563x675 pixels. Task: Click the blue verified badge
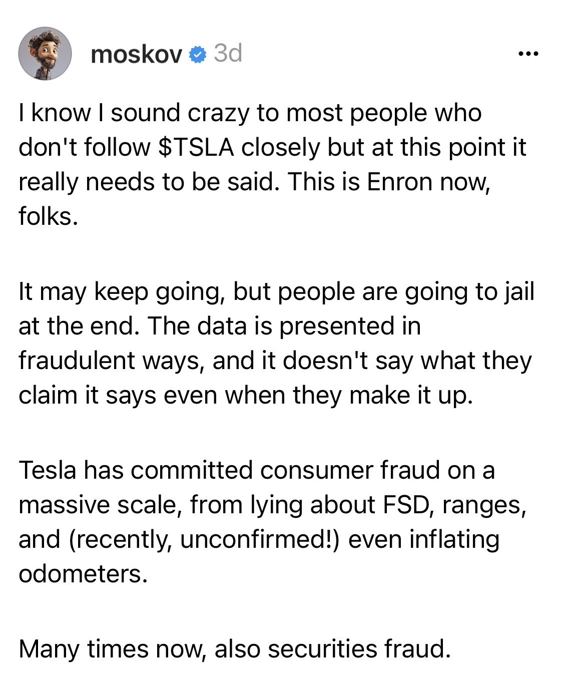pos(198,54)
